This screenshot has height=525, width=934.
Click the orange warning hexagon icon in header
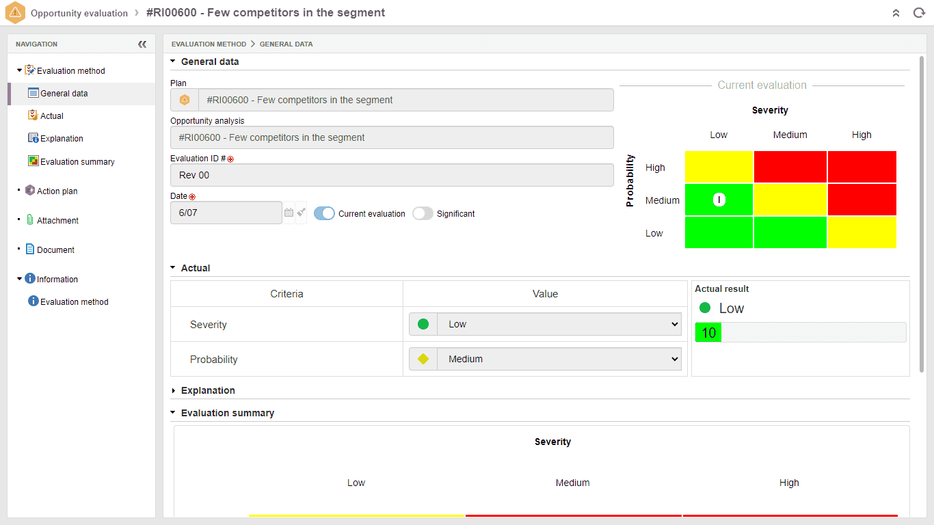point(15,13)
